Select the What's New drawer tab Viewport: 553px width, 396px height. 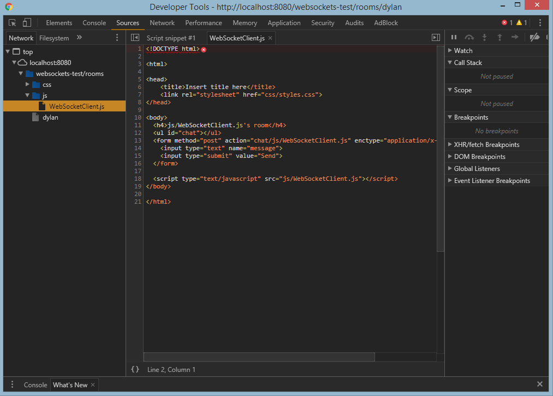pos(70,385)
